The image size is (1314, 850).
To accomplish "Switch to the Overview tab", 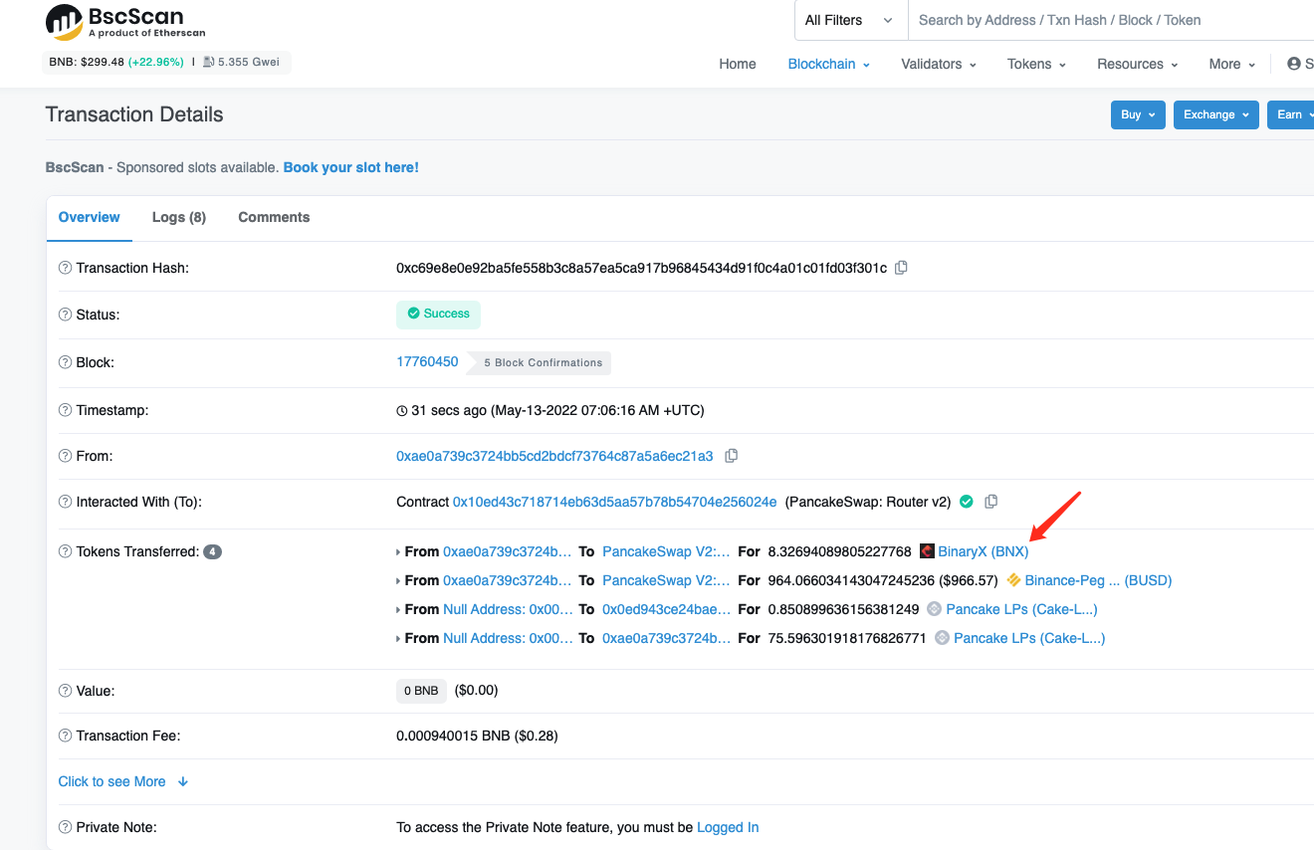I will [90, 217].
